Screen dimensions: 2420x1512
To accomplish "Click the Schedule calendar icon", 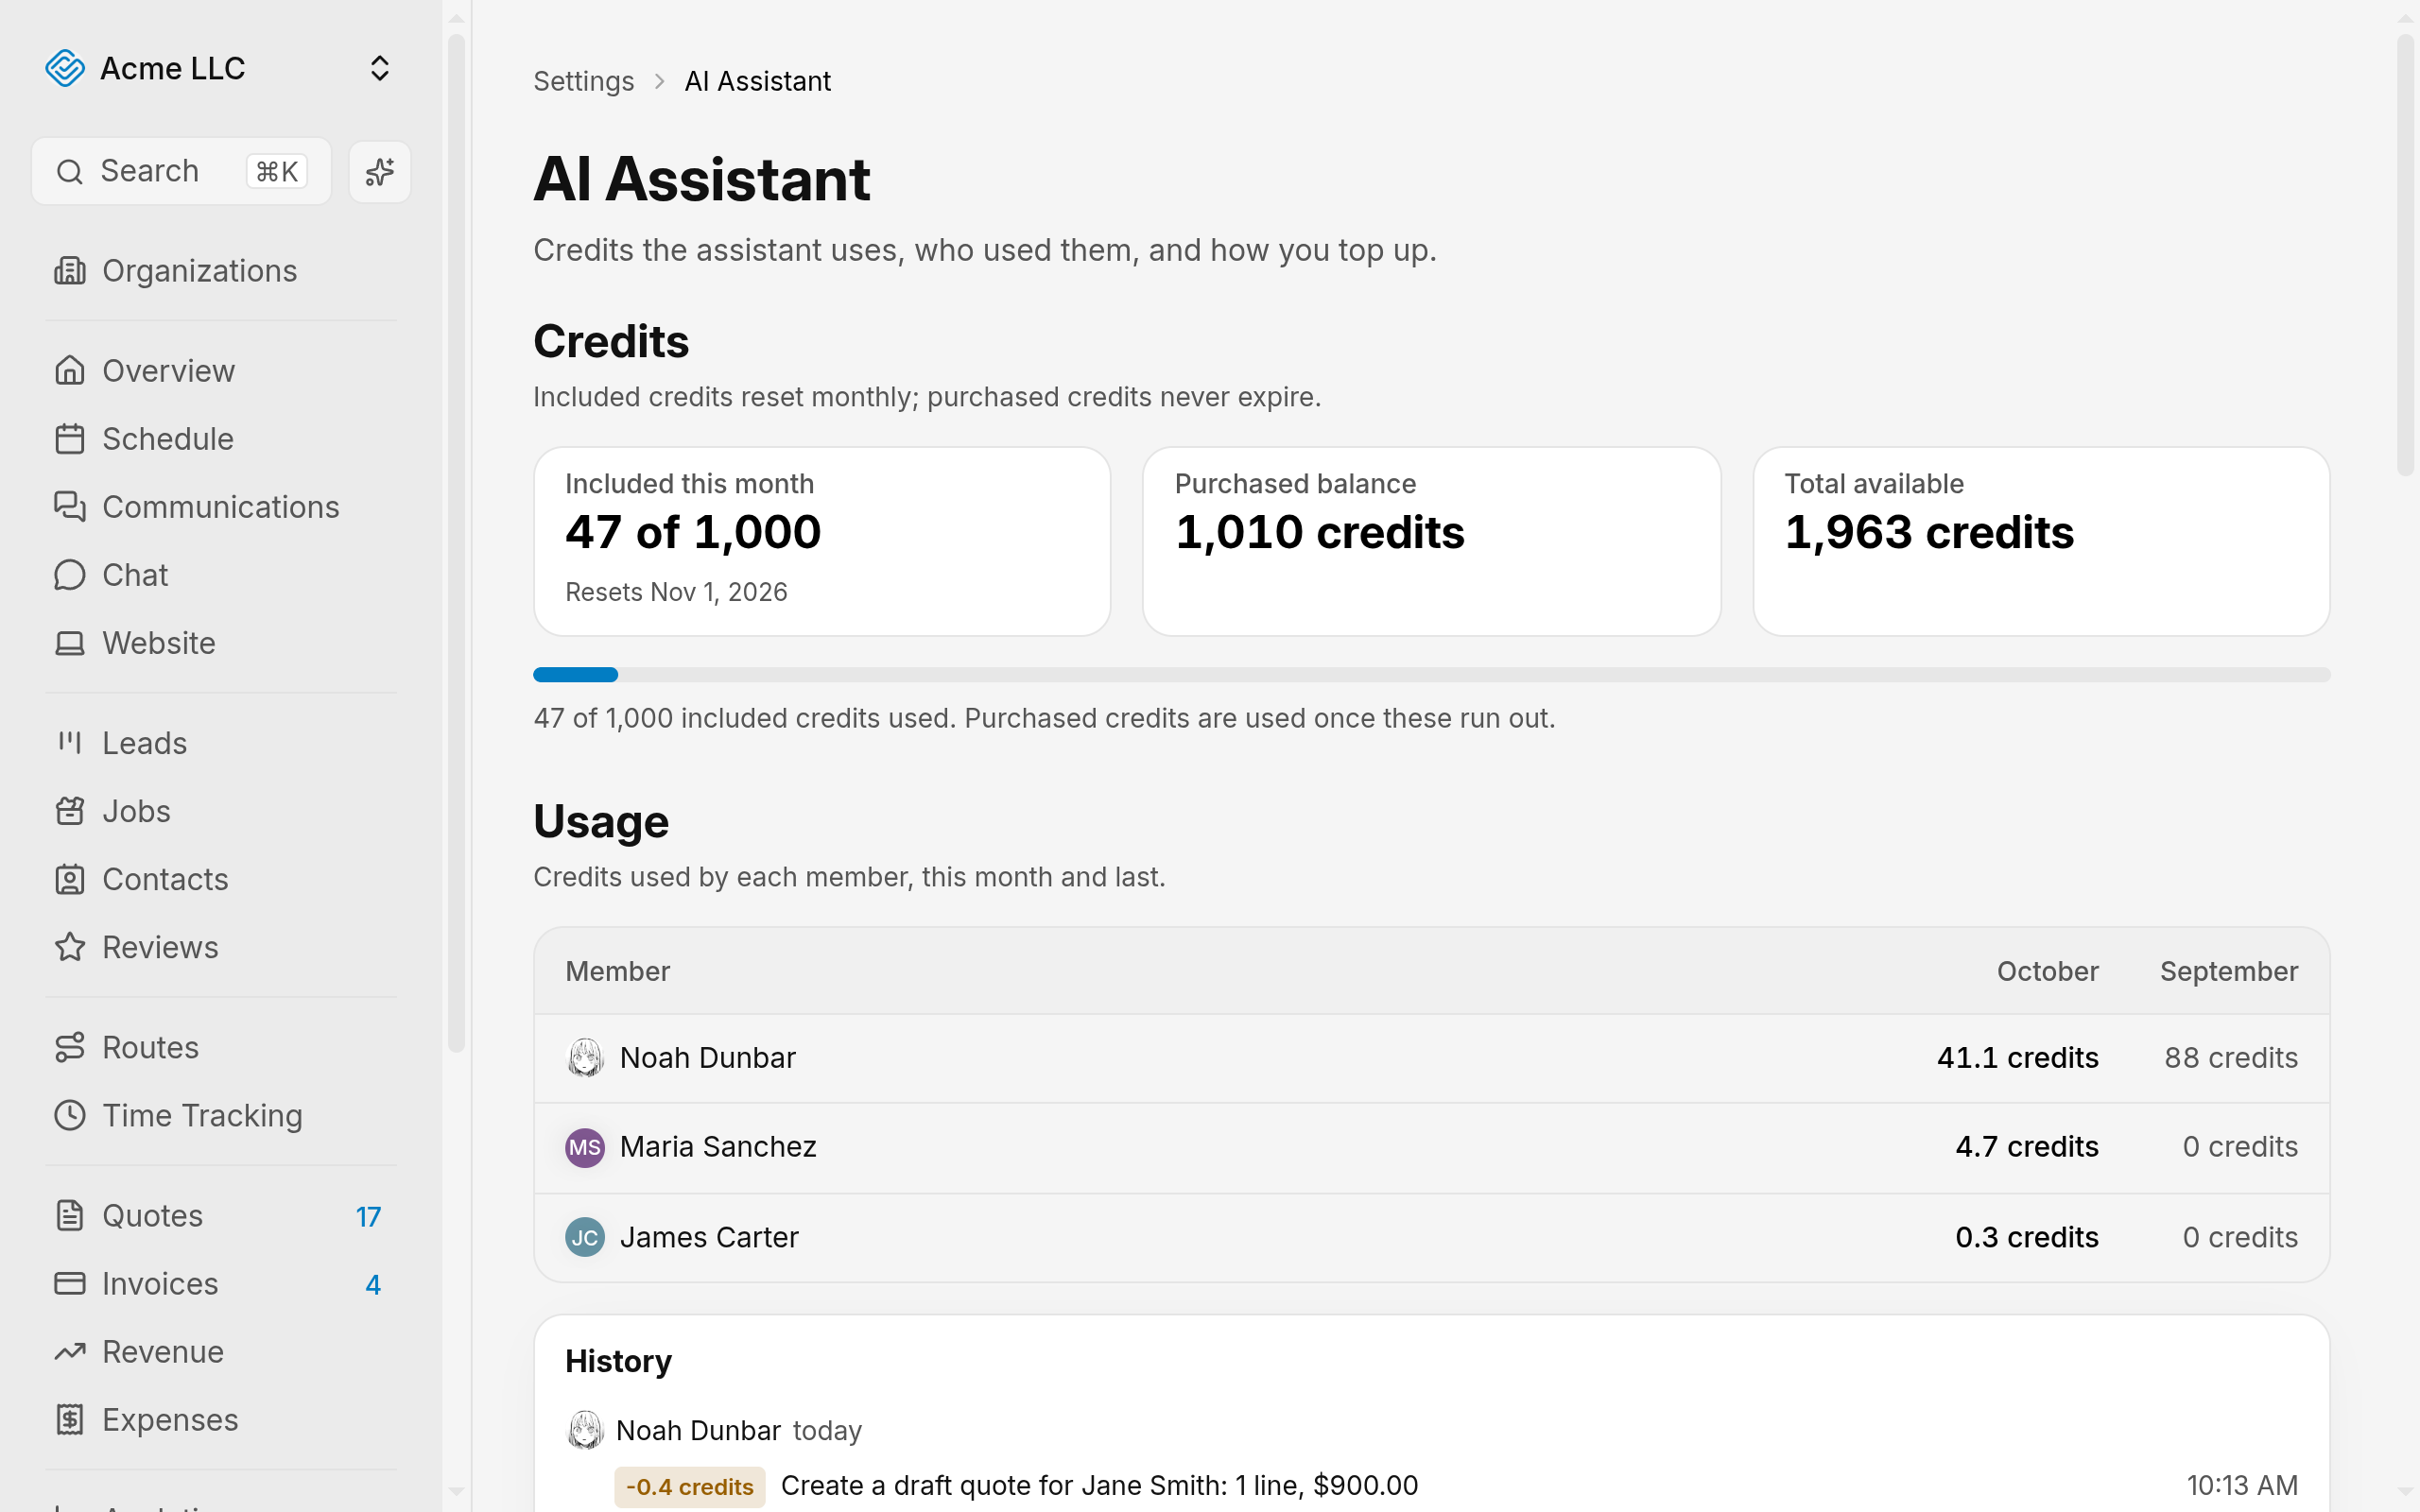I will point(70,438).
